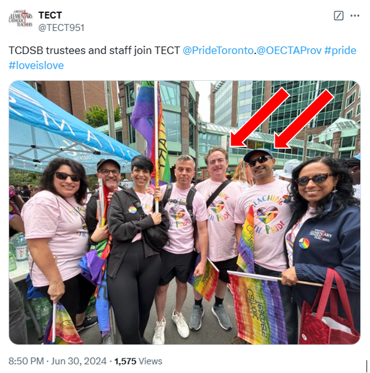Click the tweet text about TCDSB trustees
The image size is (370, 373).
tap(94, 51)
